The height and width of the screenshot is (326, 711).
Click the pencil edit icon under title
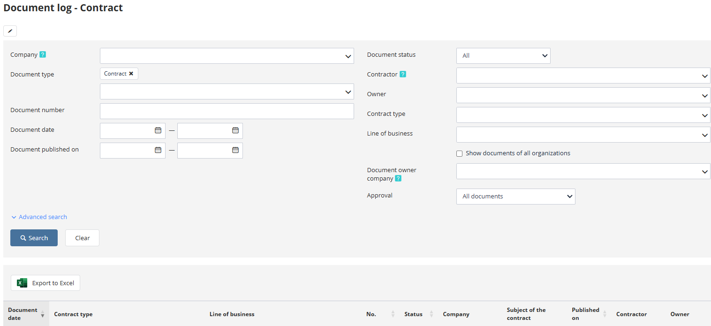click(x=10, y=31)
